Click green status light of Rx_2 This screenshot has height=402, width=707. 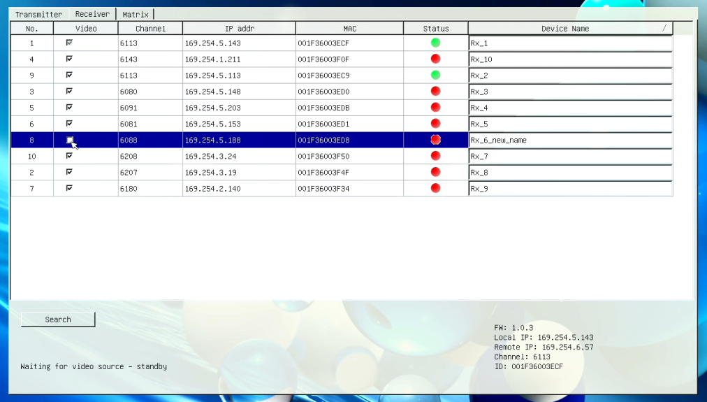point(435,75)
